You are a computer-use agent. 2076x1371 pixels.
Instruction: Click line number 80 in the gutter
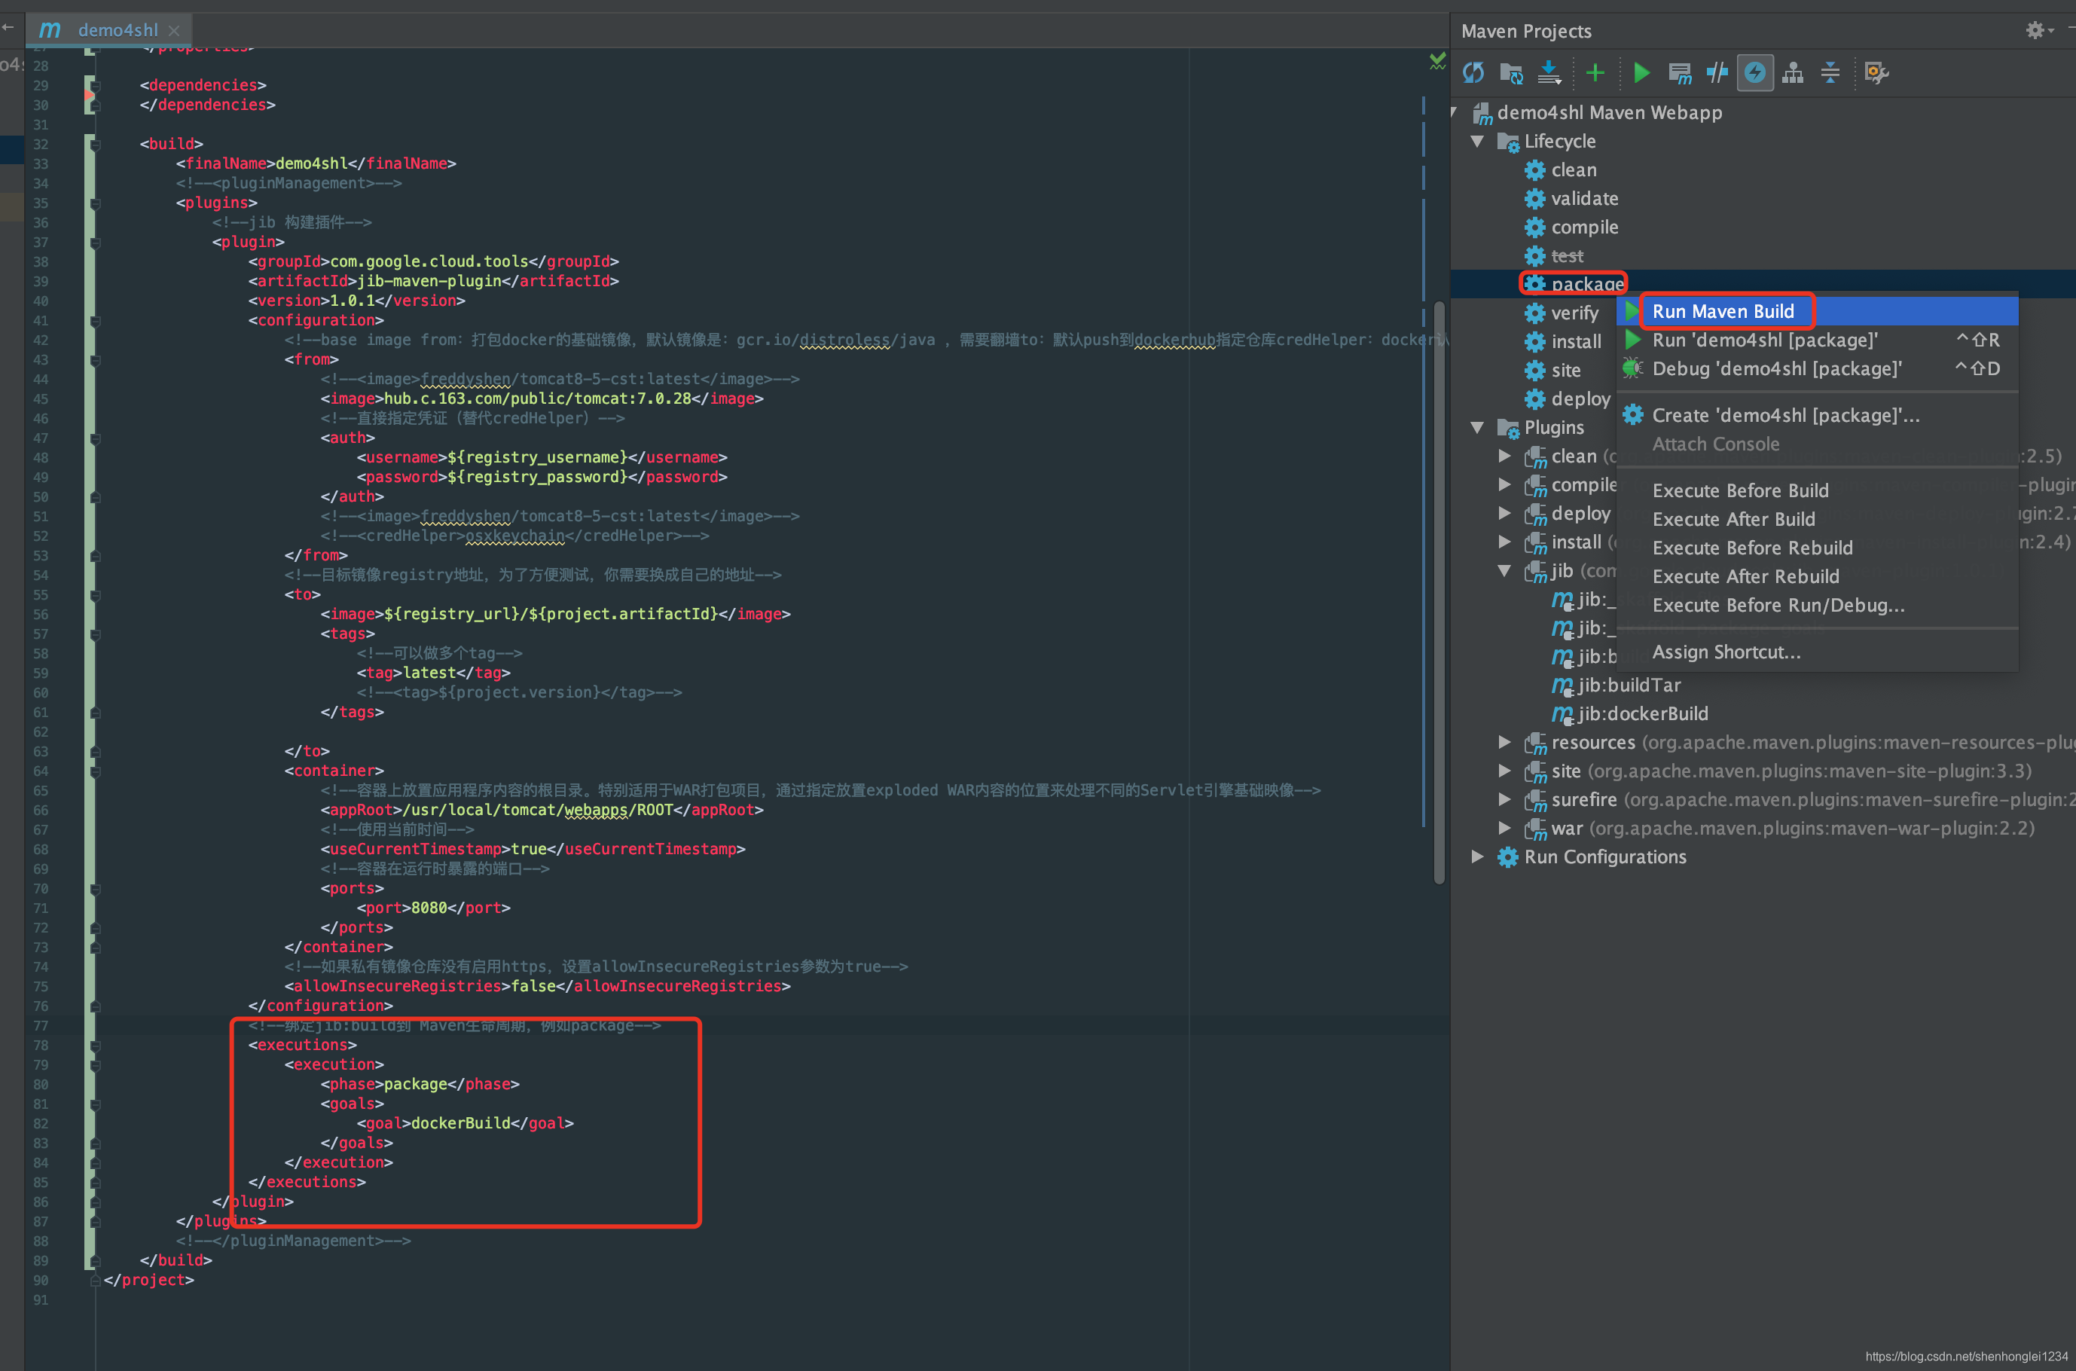[40, 1084]
